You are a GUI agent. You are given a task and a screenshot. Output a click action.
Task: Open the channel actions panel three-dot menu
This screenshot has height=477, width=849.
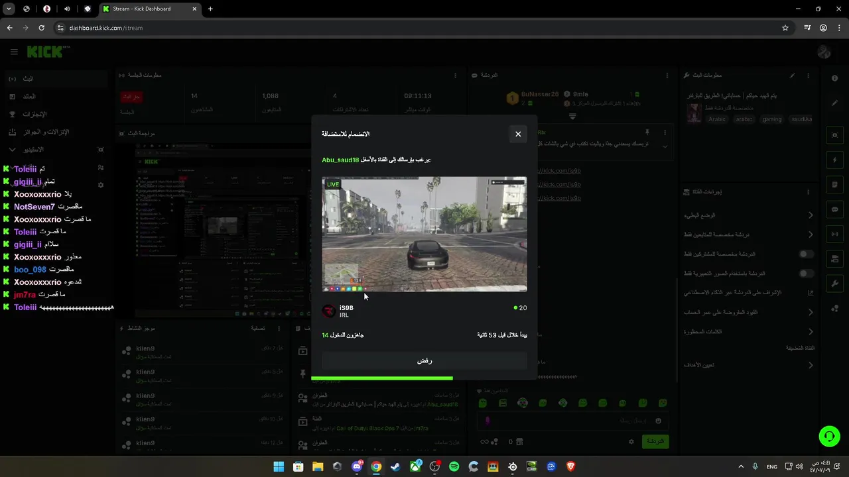808,192
